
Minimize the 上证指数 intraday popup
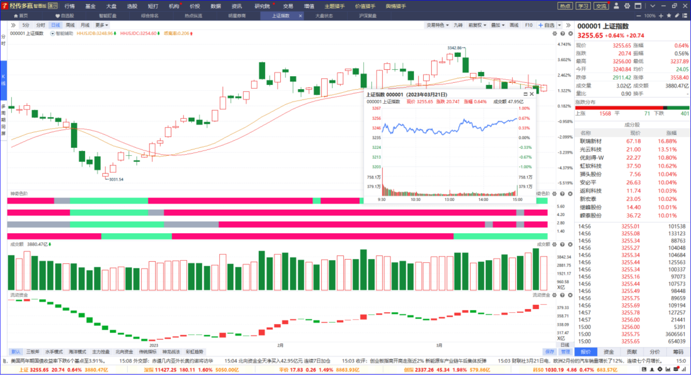point(525,94)
